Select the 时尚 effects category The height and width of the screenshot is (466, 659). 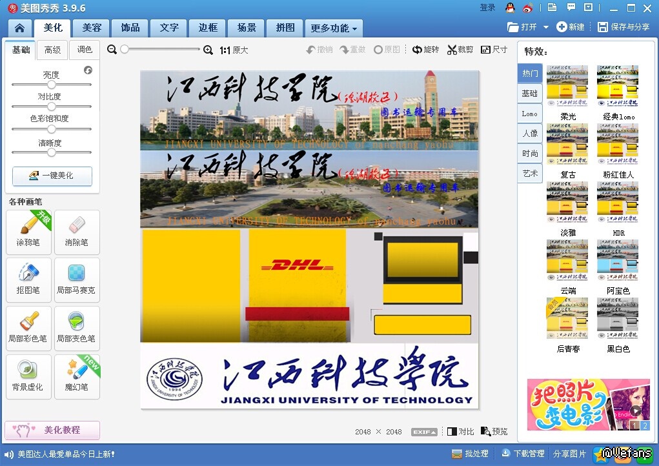coord(530,154)
